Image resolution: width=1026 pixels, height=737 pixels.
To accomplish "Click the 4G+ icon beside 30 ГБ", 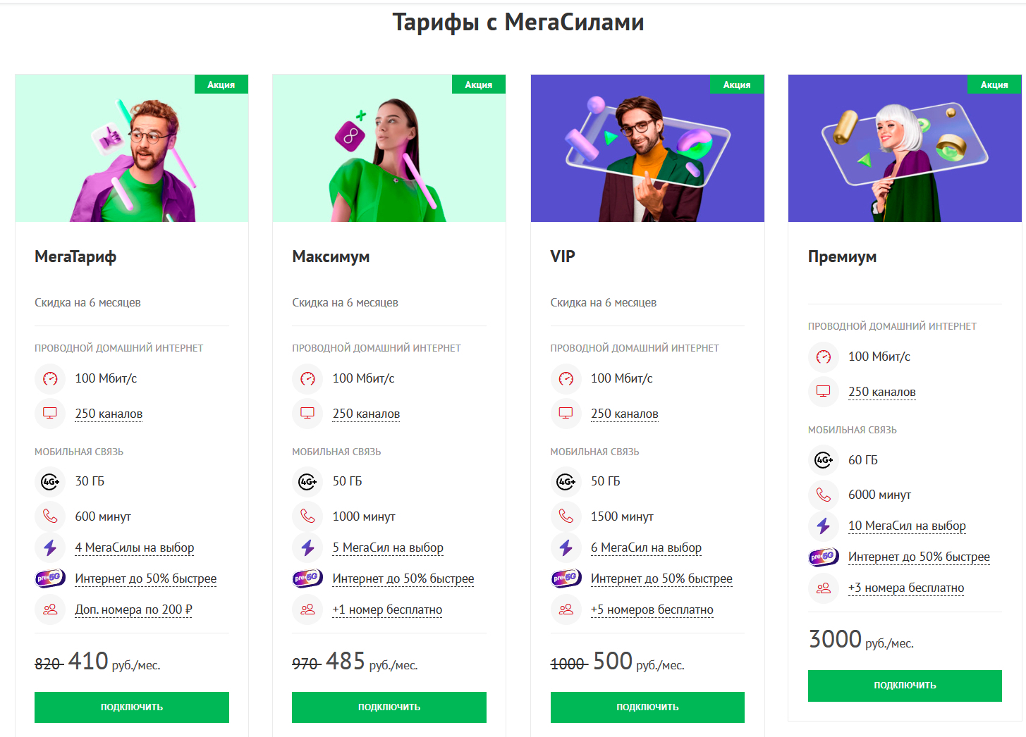I will (x=50, y=481).
